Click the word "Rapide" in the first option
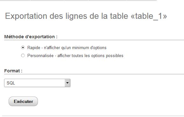The height and width of the screenshot is (117, 184). point(34,48)
